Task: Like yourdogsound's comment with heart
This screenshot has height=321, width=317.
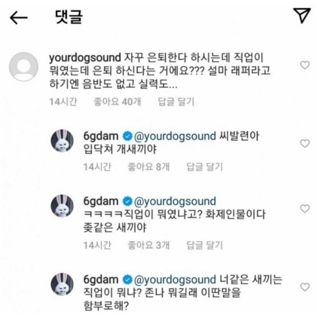Action: pos(305,65)
